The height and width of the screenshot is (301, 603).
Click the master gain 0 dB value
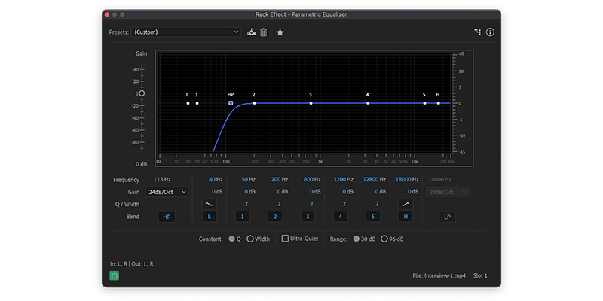point(142,164)
